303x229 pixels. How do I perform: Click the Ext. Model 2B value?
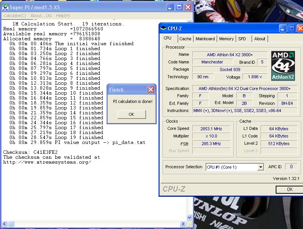tap(244, 103)
